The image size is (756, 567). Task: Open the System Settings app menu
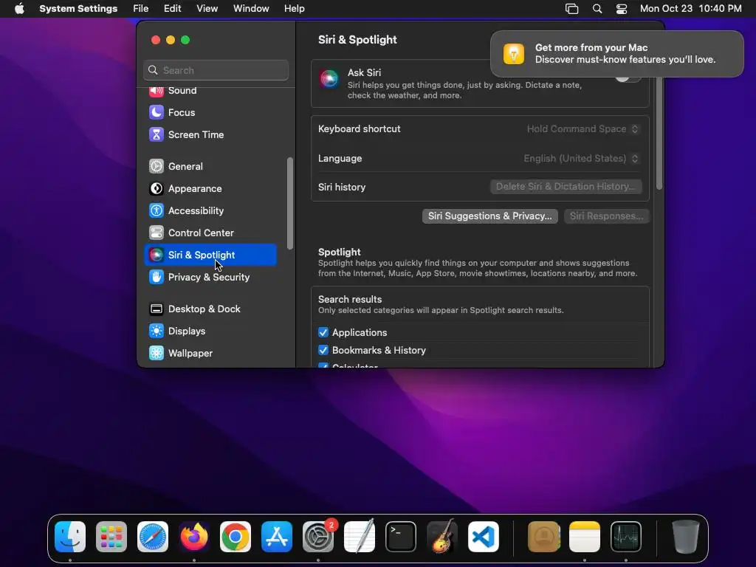(78, 9)
